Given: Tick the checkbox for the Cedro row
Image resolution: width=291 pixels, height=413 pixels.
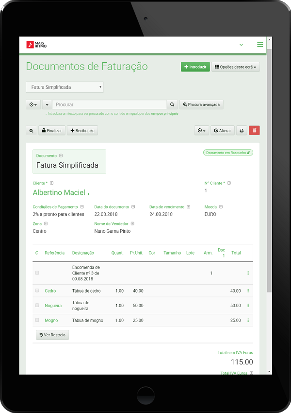Looking at the screenshot, I should (x=37, y=291).
